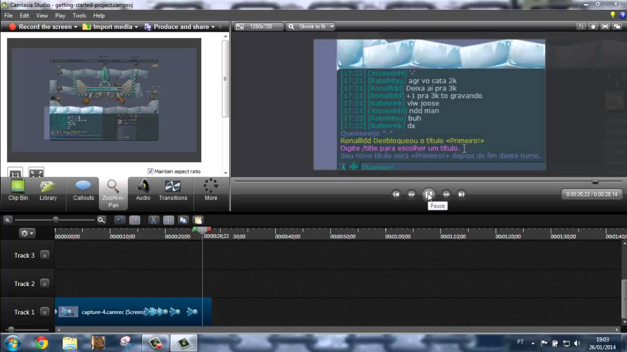
Task: Expand Record the screen dropdown arrow
Action: coord(75,27)
